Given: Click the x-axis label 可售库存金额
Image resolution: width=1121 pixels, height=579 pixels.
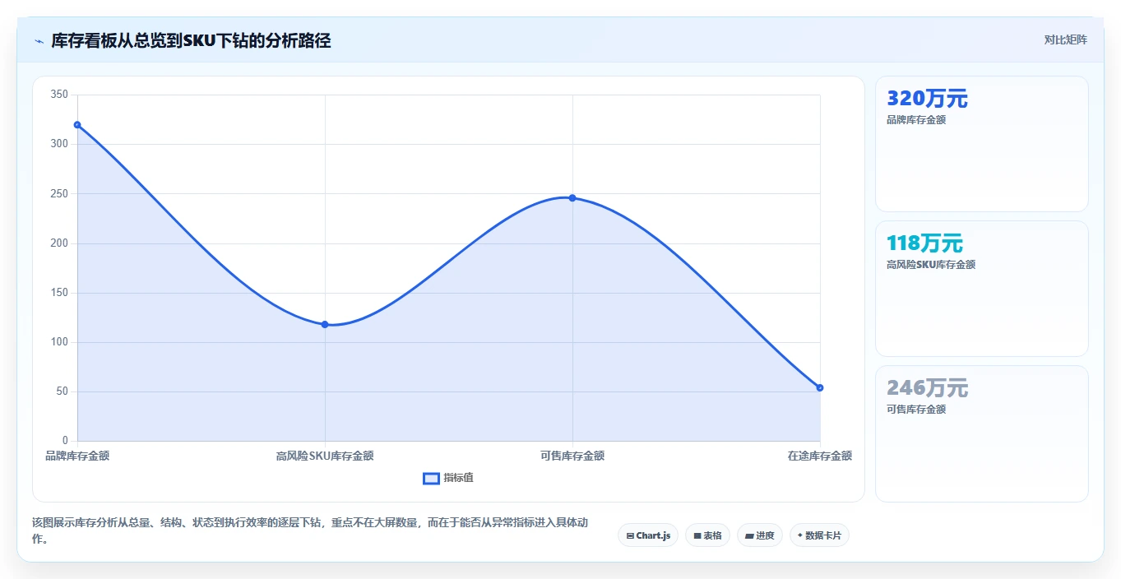Looking at the screenshot, I should [x=572, y=456].
